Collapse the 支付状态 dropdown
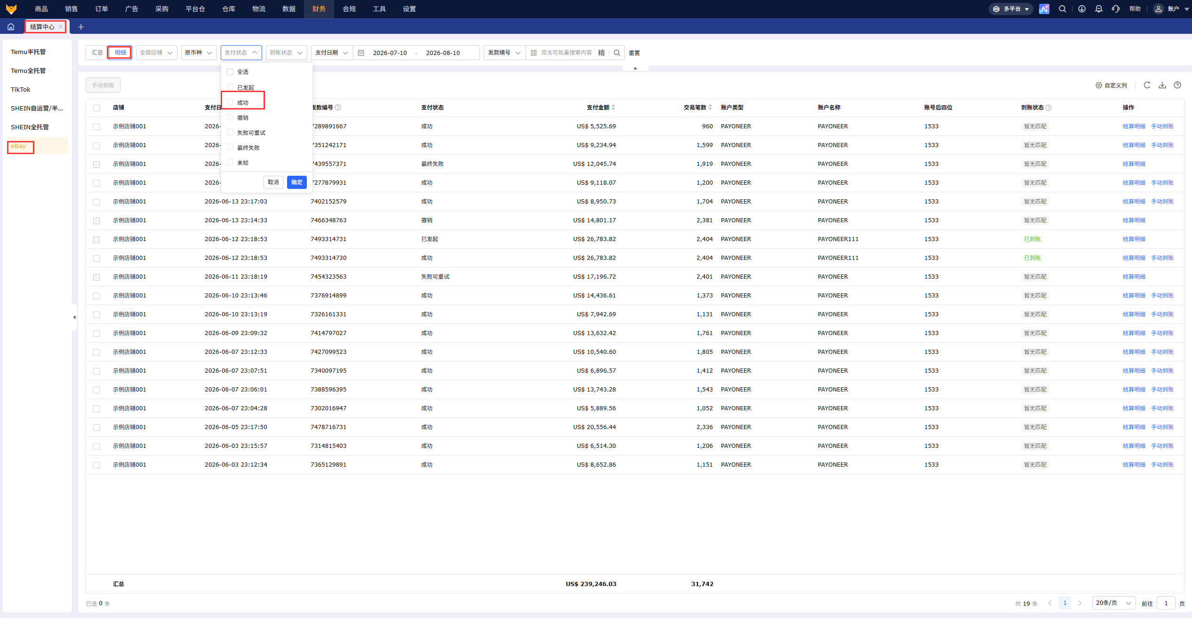 [241, 53]
